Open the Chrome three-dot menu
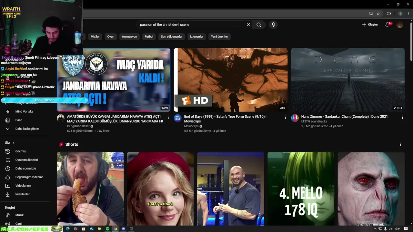This screenshot has height=232, width=413. click(x=408, y=14)
